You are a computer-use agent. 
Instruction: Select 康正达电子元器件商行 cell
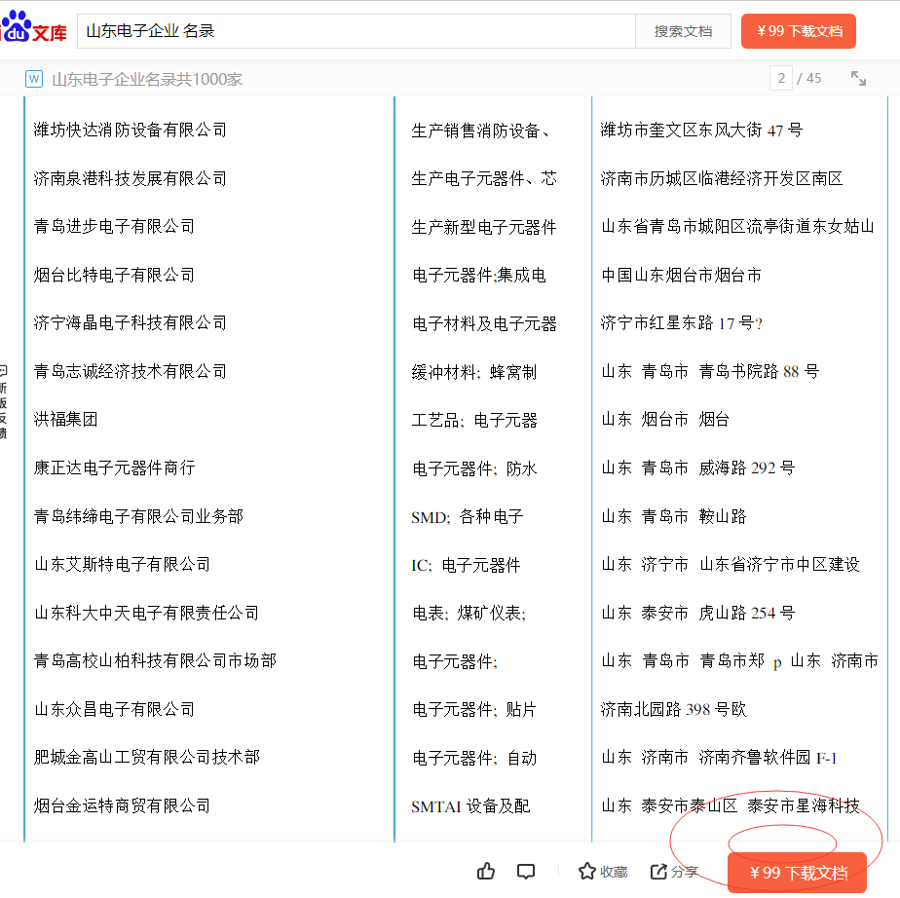[114, 468]
